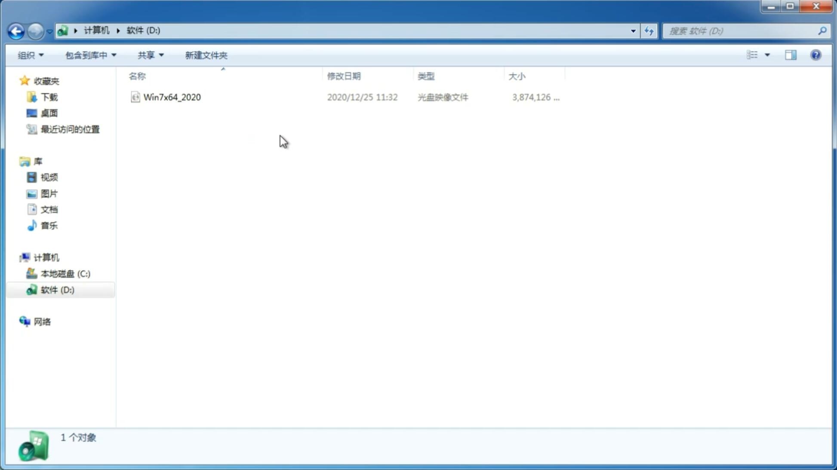Click 计算机 in sidebar navigation
Image resolution: width=837 pixels, height=470 pixels.
[46, 257]
